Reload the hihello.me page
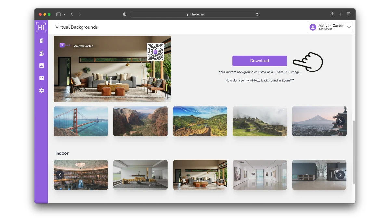Image resolution: width=390 pixels, height=220 pixels. tap(257, 14)
